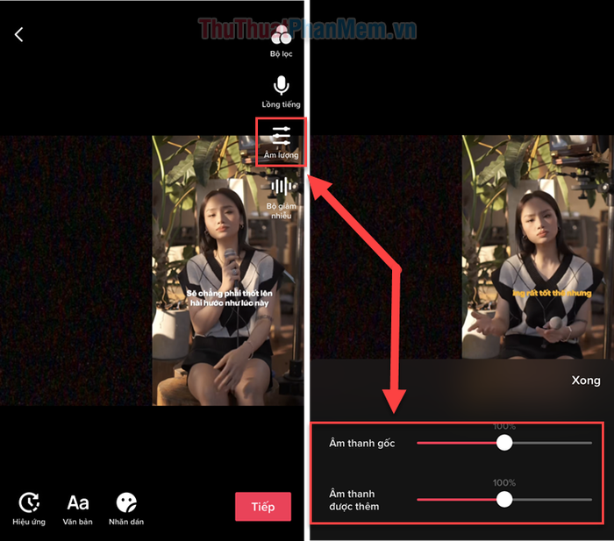Image resolution: width=614 pixels, height=541 pixels.
Task: Tap the right video preview with yellow subtitle
Action: click(538, 247)
